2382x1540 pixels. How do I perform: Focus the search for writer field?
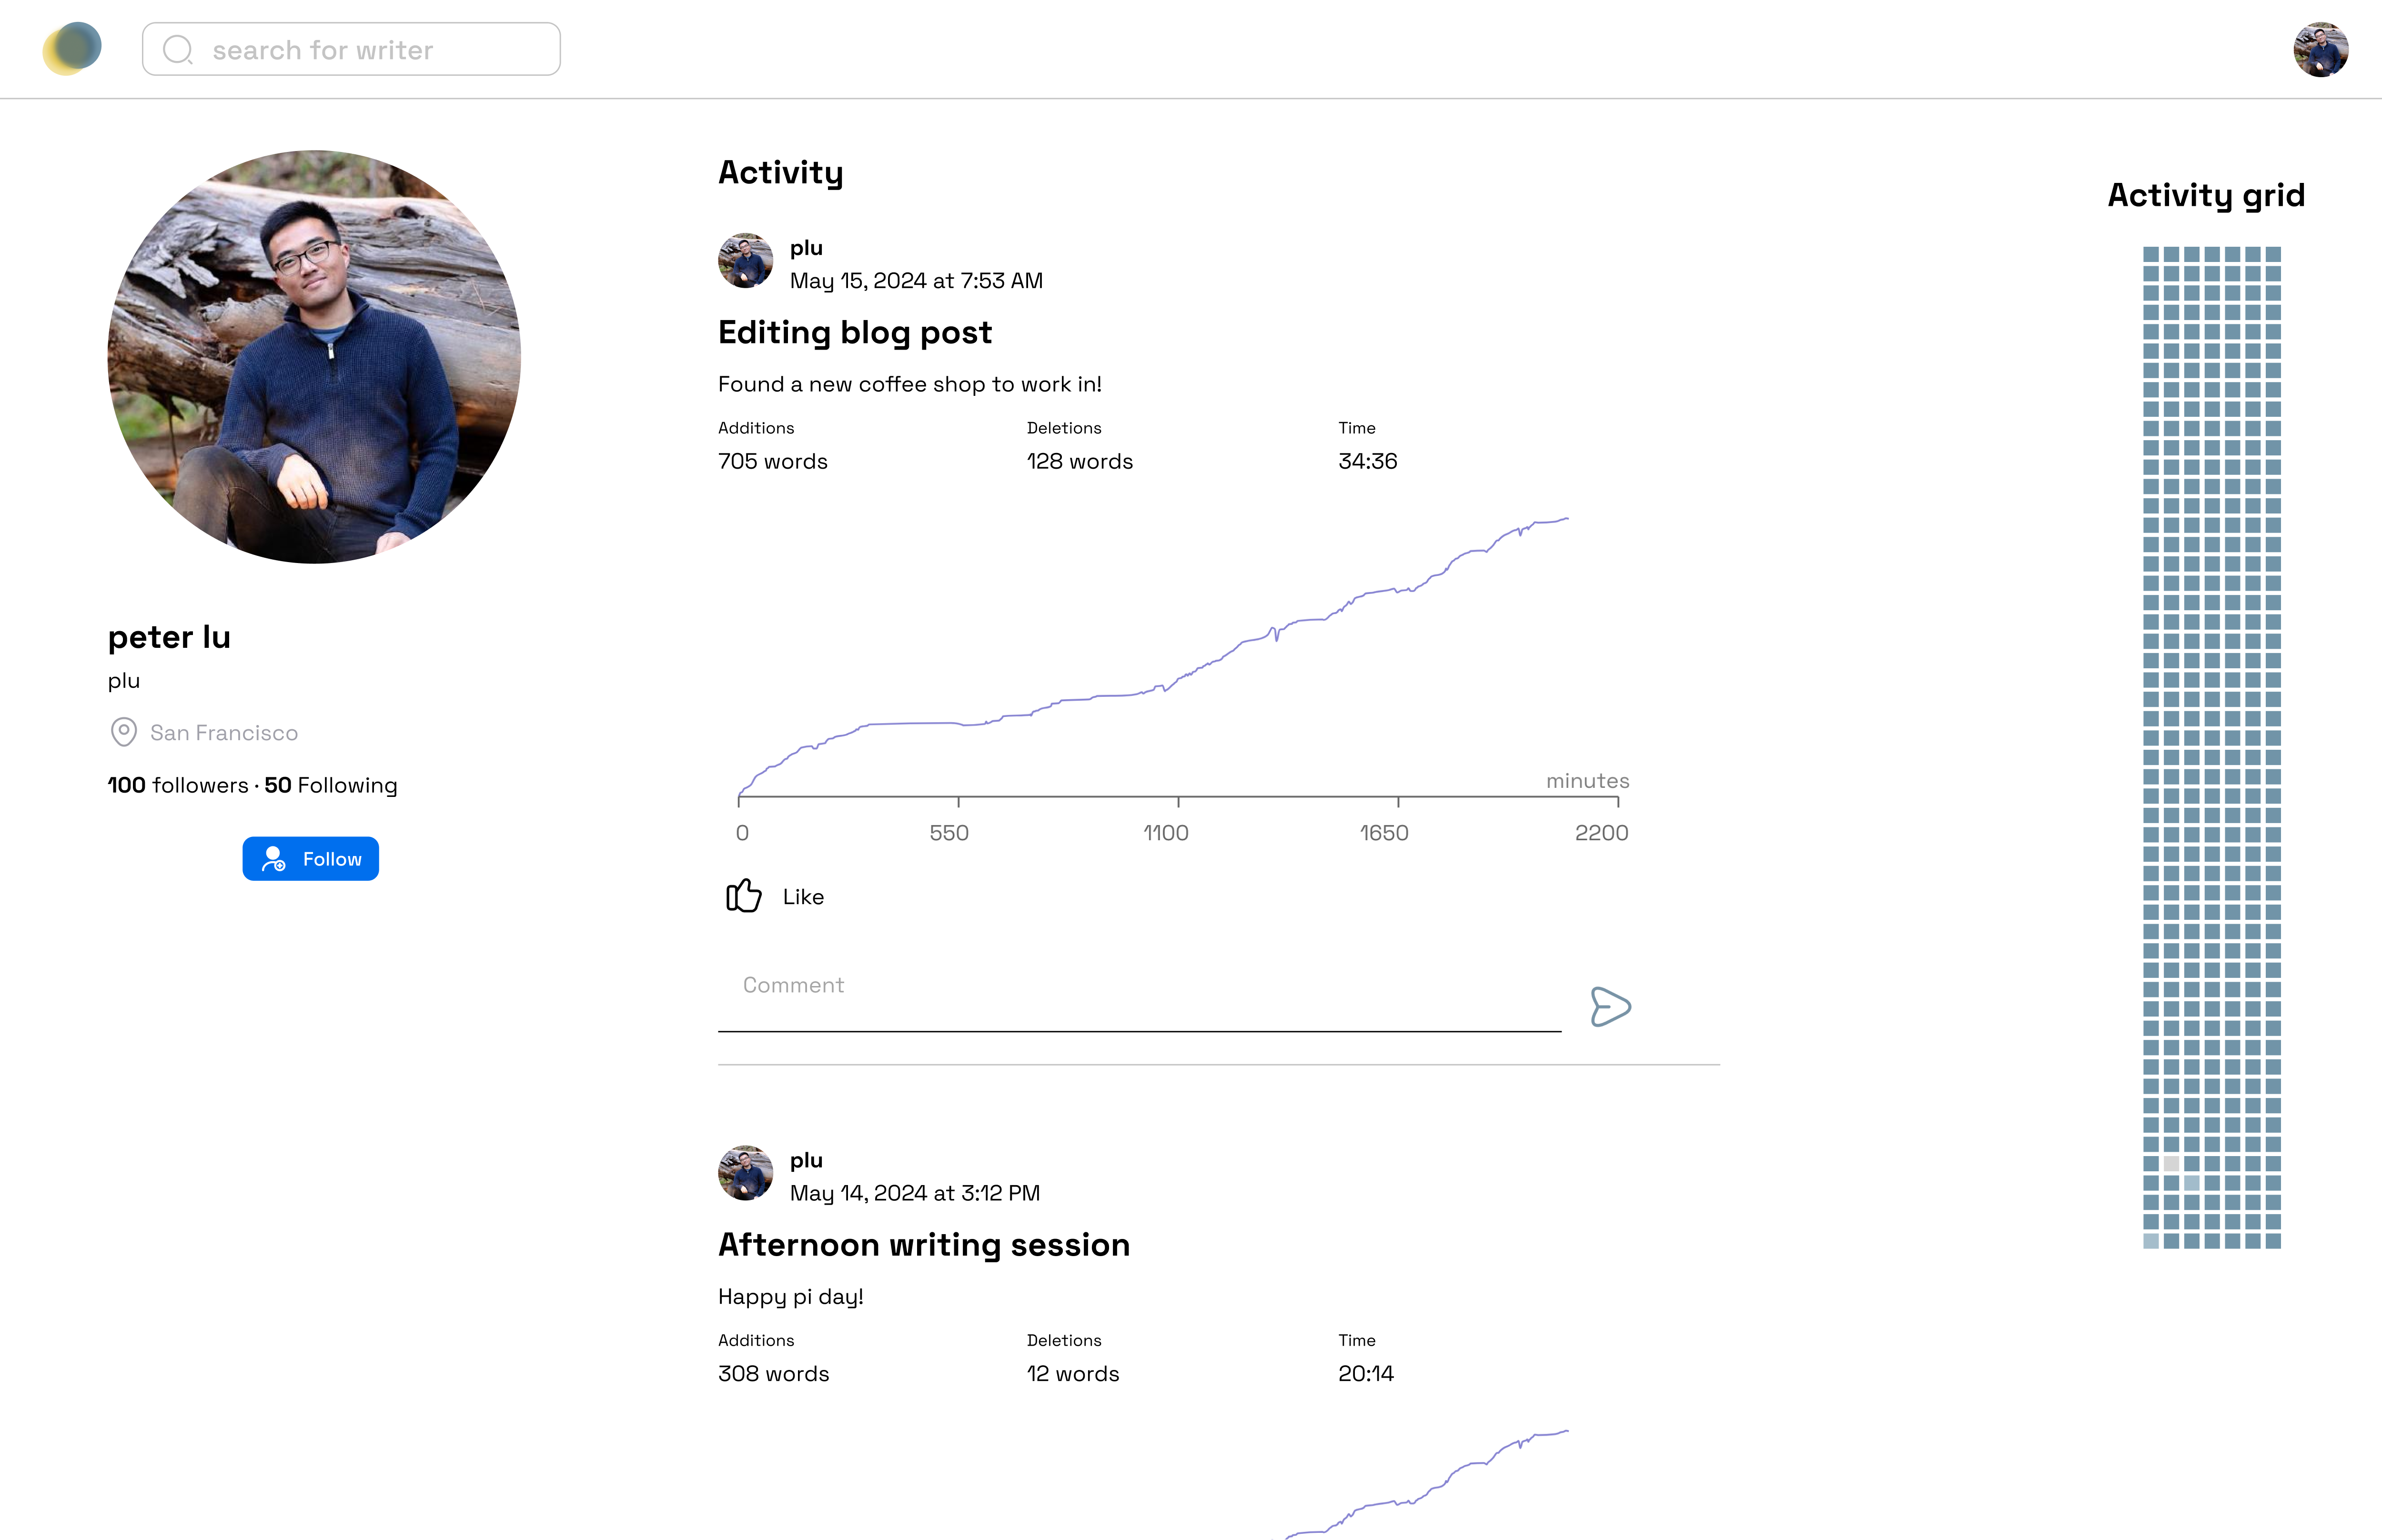(x=380, y=50)
